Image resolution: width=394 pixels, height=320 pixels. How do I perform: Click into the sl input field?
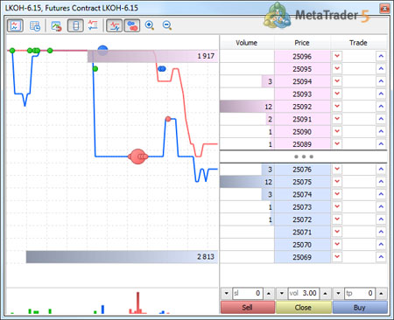[248, 293]
